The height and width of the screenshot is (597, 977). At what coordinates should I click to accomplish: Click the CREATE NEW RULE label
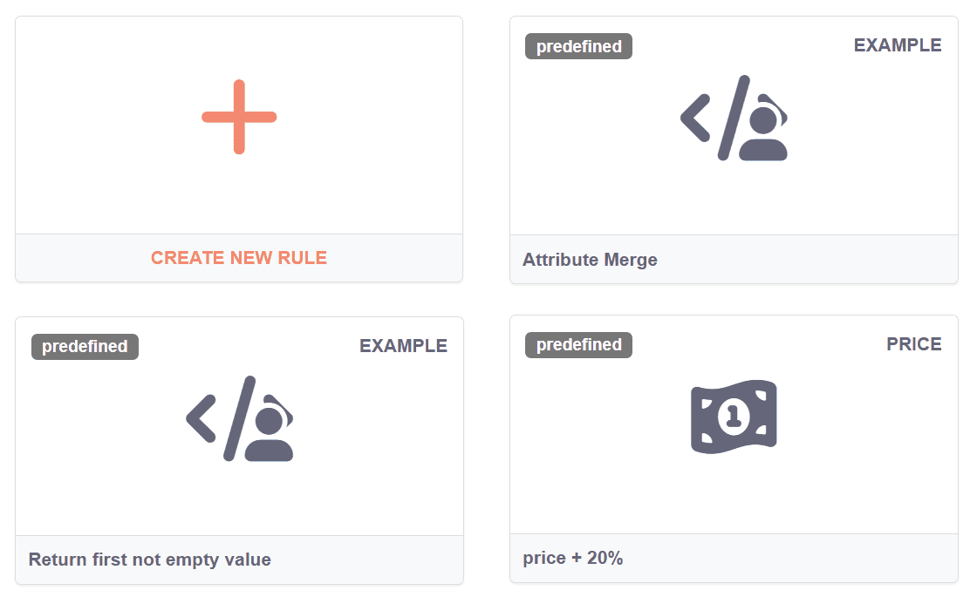pyautogui.click(x=239, y=258)
